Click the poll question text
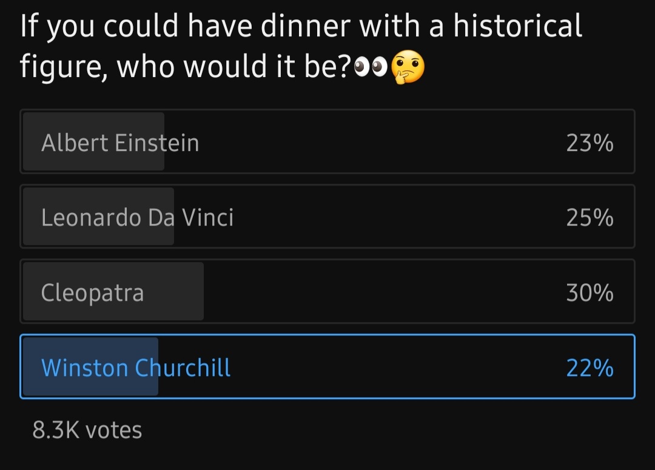 [301, 46]
